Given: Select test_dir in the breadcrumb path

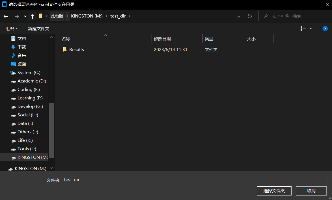Looking at the screenshot, I should pyautogui.click(x=118, y=16).
